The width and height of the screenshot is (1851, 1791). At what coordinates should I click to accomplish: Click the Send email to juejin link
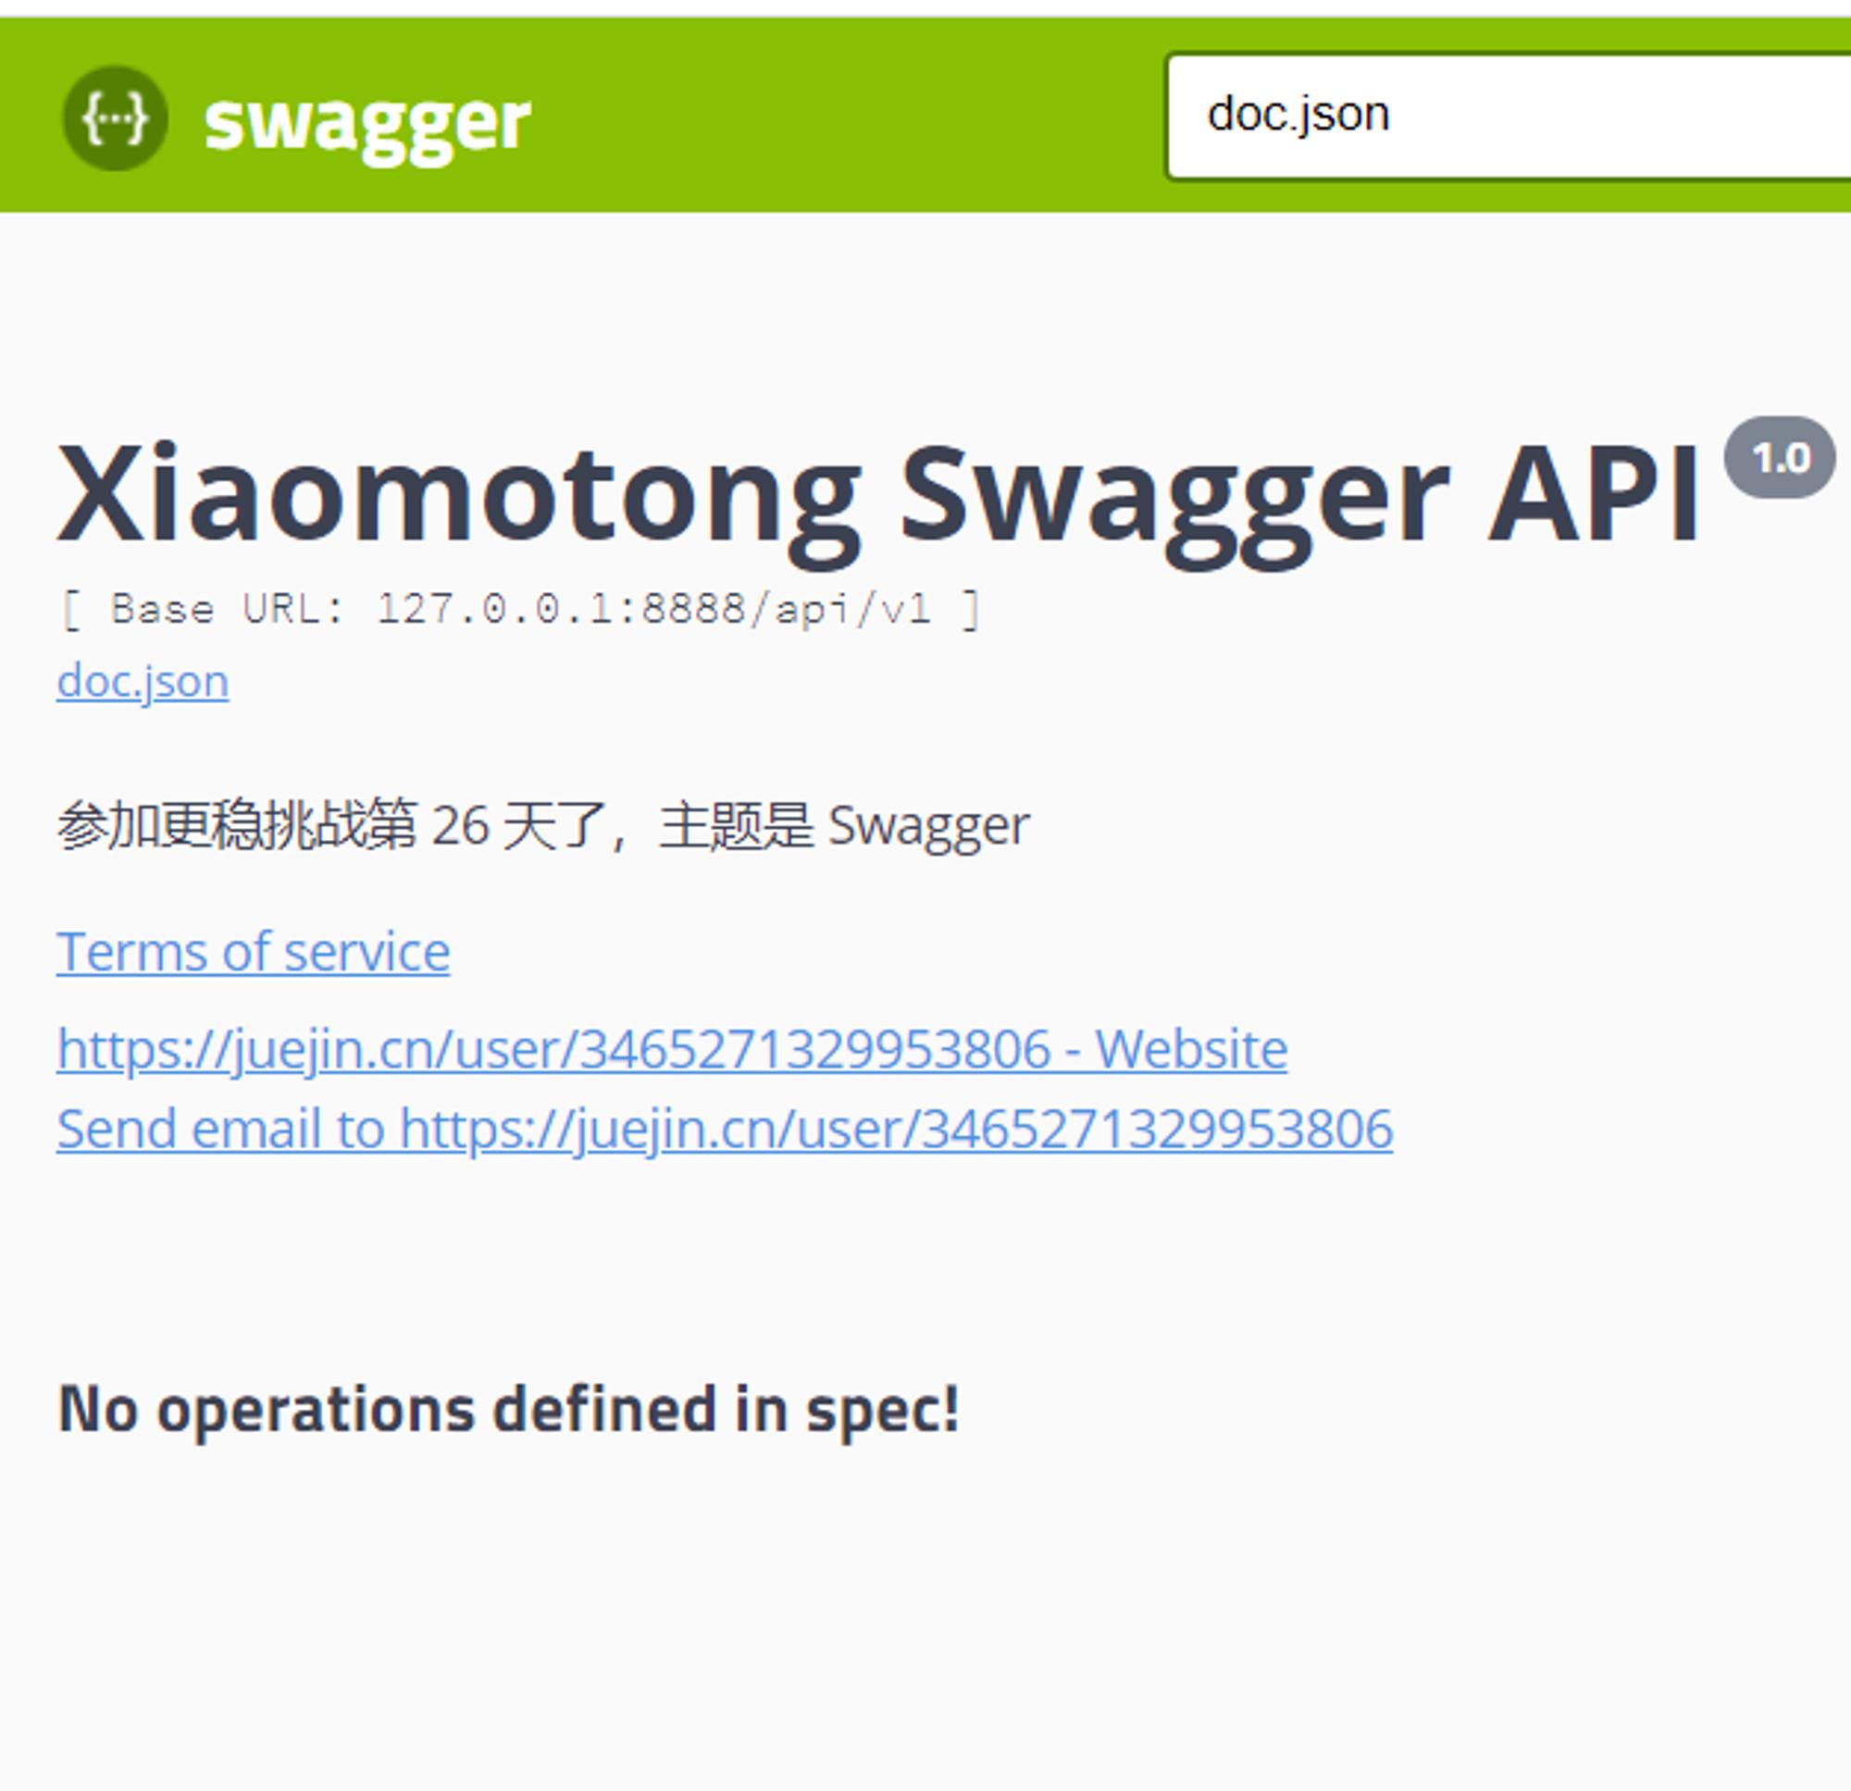pyautogui.click(x=725, y=1130)
